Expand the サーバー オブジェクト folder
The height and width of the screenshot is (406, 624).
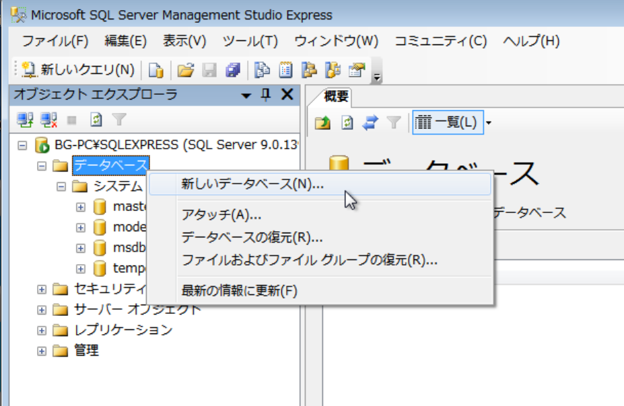click(41, 311)
